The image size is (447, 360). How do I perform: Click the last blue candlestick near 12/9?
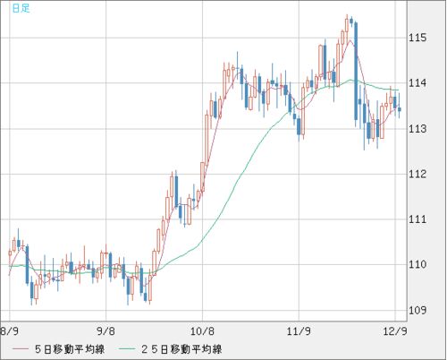point(400,109)
